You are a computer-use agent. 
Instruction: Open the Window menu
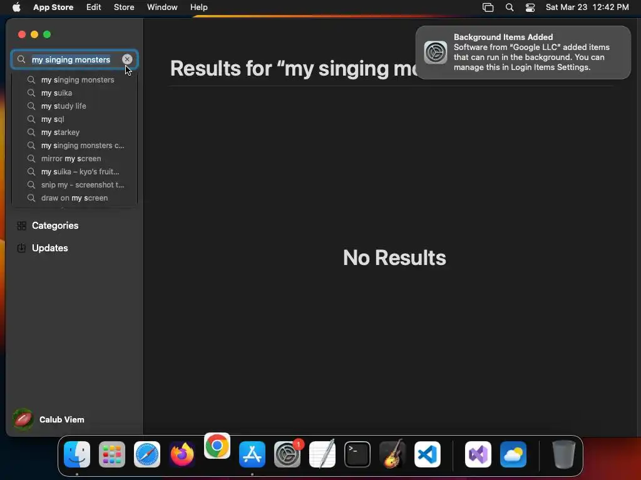[162, 7]
